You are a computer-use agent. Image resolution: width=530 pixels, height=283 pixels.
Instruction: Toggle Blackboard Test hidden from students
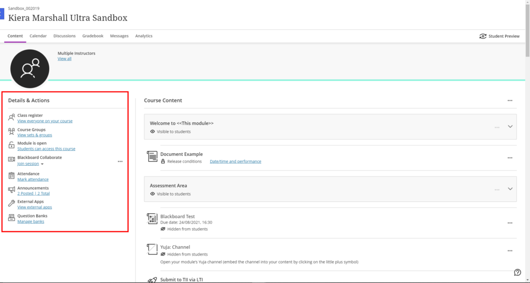point(184,229)
